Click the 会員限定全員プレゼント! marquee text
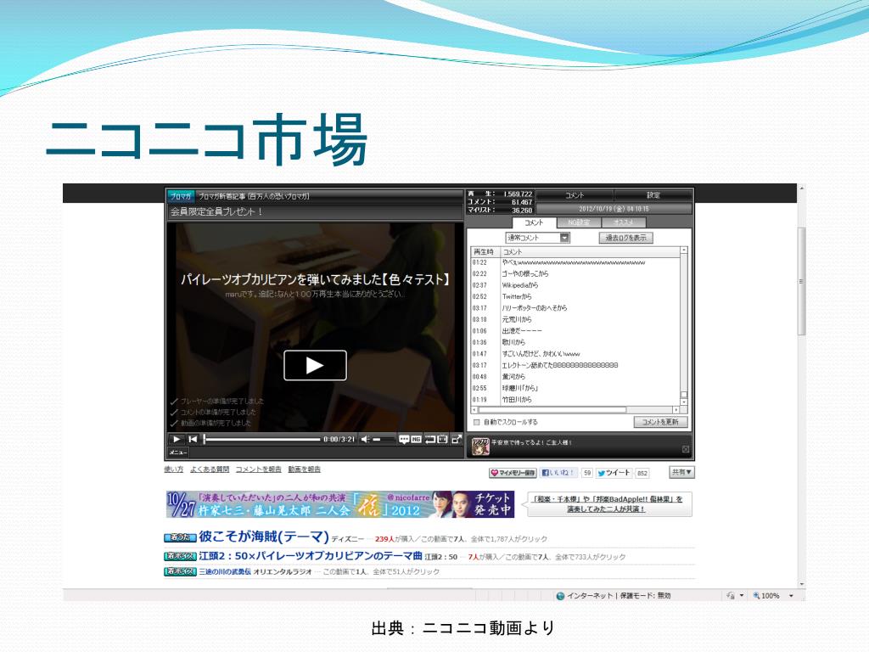 coord(216,211)
